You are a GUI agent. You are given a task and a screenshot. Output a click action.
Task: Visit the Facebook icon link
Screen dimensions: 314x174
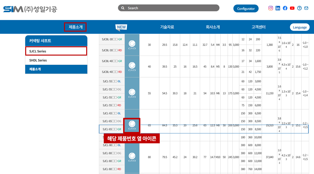tap(285, 8)
